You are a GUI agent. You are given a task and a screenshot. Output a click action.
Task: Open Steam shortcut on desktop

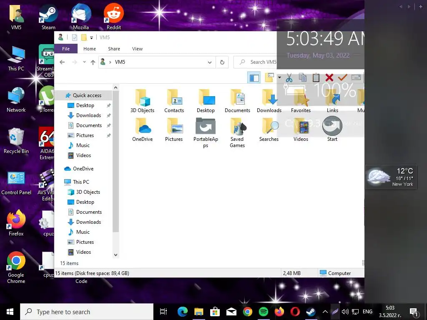pos(48,17)
